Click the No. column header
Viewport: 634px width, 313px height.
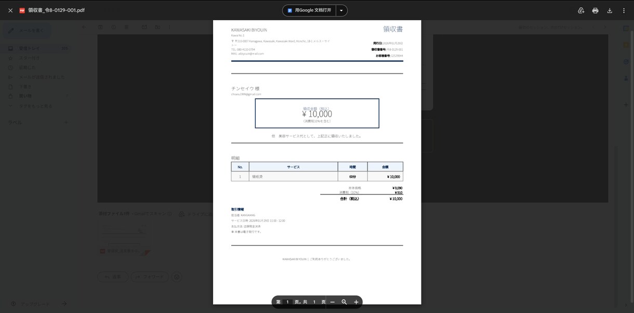pos(240,167)
